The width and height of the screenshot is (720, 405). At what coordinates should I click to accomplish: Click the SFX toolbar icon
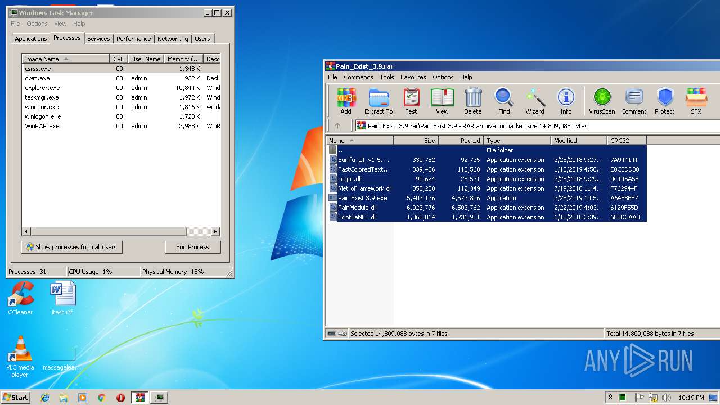[x=696, y=101]
